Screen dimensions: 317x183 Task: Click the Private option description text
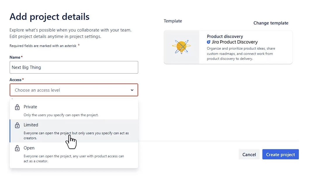click(61, 115)
